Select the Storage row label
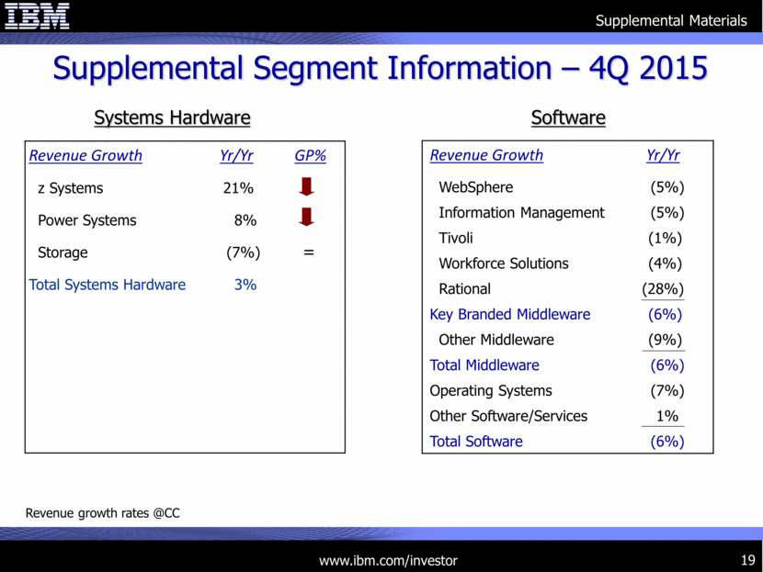The image size is (763, 572). (x=63, y=252)
